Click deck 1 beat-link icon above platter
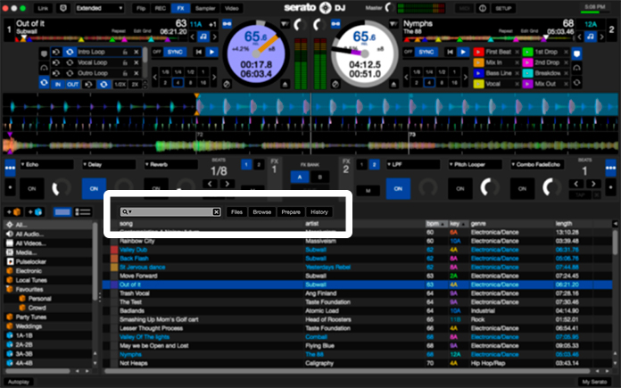Image resolution: width=621 pixels, height=388 pixels. click(227, 24)
